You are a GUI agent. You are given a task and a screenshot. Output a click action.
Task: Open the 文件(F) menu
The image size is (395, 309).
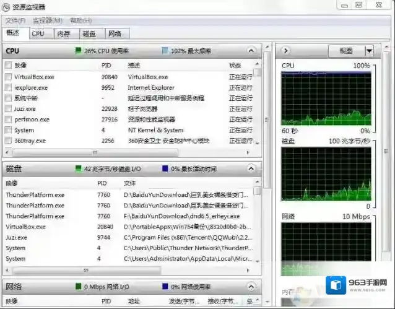click(15, 20)
